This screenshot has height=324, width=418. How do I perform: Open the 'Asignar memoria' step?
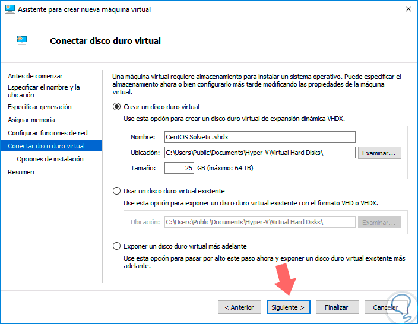click(31, 120)
